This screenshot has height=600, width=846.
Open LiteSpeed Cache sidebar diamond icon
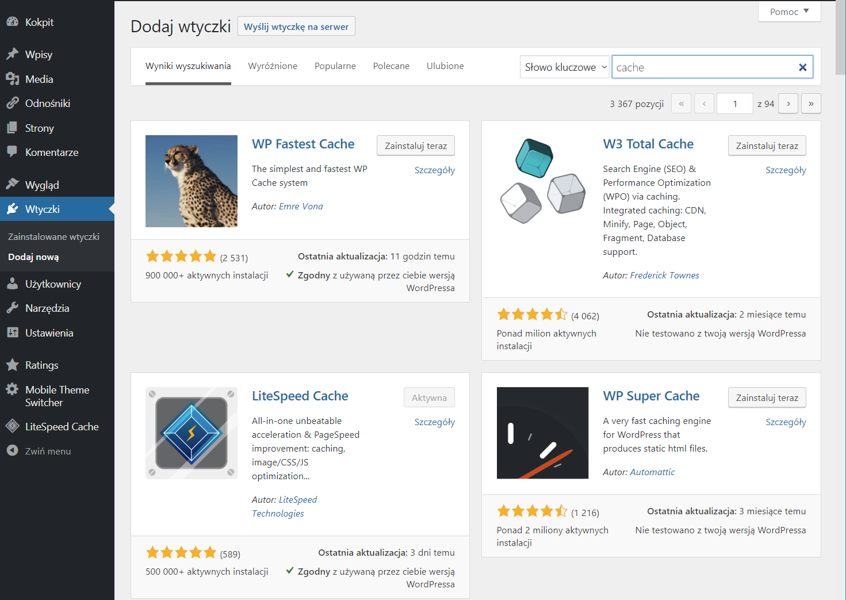click(x=13, y=426)
